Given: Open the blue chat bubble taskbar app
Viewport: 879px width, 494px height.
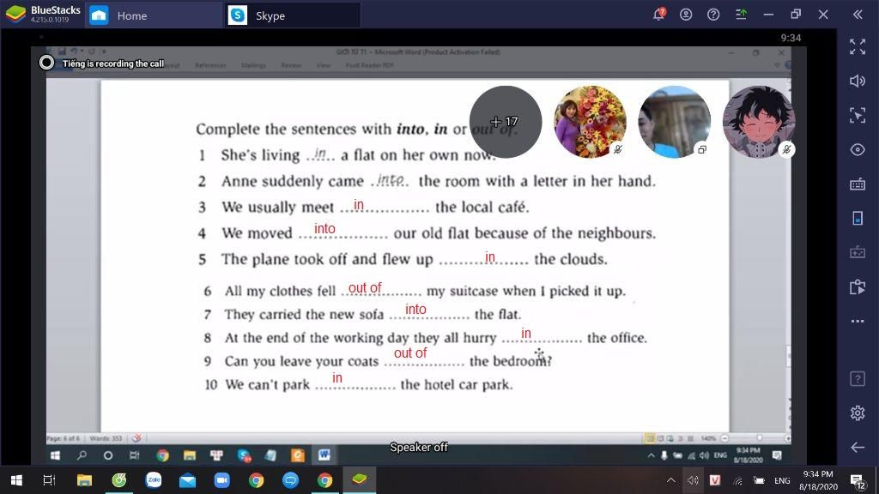Looking at the screenshot, I should [x=290, y=480].
